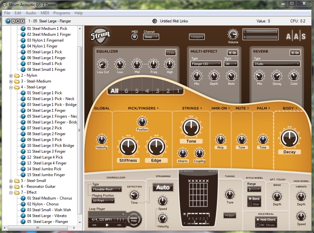This screenshot has width=314, height=233.
Task: Toggle the Multi-Effect On switch
Action: 233,53
